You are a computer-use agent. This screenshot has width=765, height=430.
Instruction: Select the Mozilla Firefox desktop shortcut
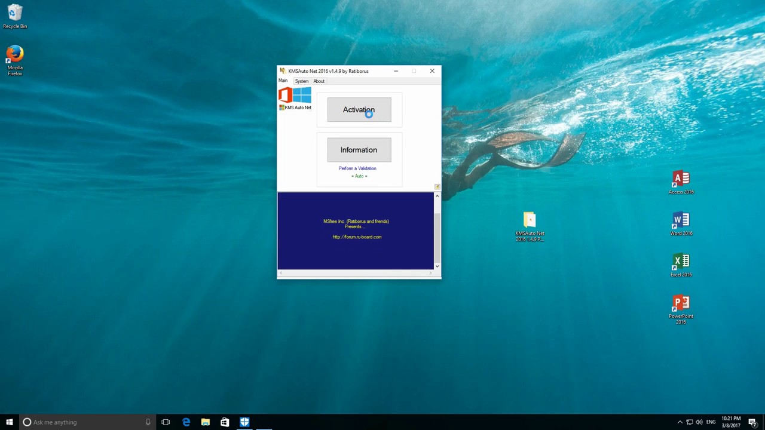(15, 60)
